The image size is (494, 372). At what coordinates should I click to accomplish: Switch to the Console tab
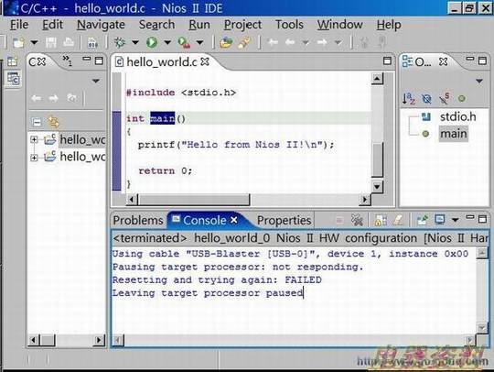[205, 220]
